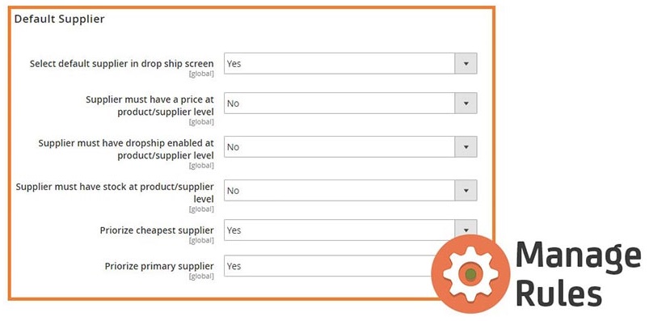This screenshot has width=649, height=321.
Task: Click the 'Priorize primary supplier' label
Action: coord(159,266)
